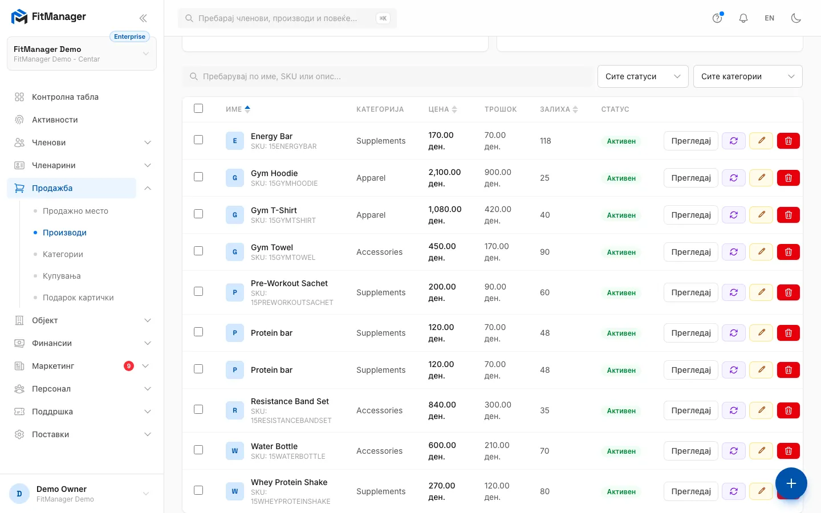Check the Energy Bar row checkbox
This screenshot has width=821, height=513.
[198, 140]
